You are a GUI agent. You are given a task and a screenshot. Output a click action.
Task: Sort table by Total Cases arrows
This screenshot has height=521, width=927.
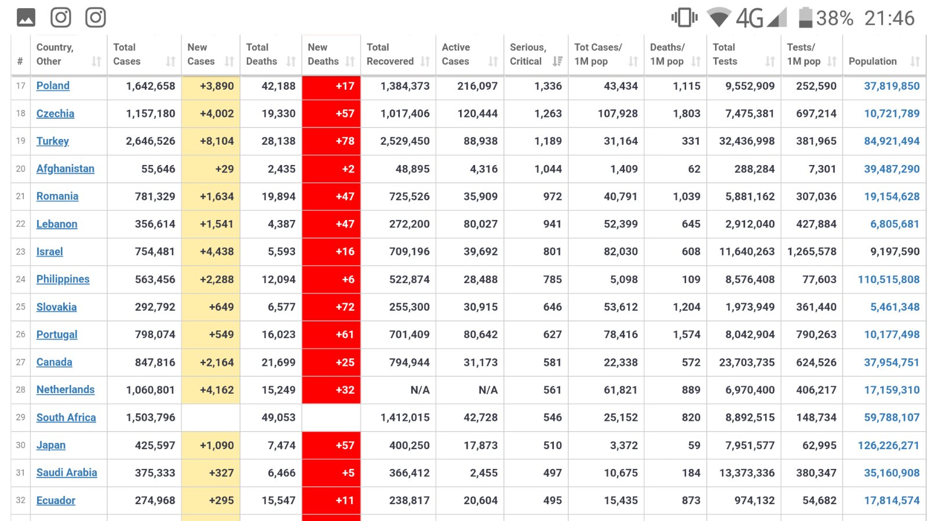pos(170,61)
